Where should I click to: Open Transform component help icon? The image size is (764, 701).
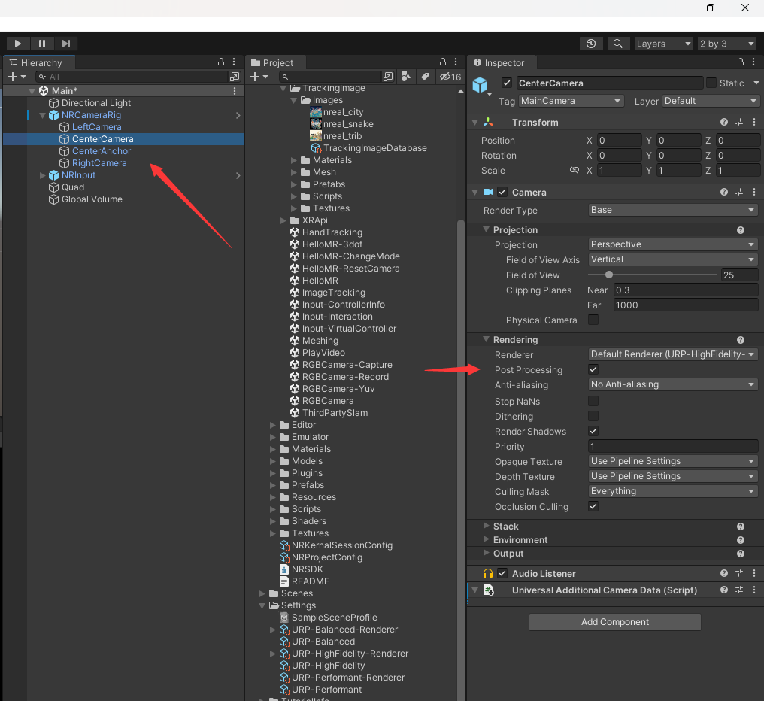724,122
